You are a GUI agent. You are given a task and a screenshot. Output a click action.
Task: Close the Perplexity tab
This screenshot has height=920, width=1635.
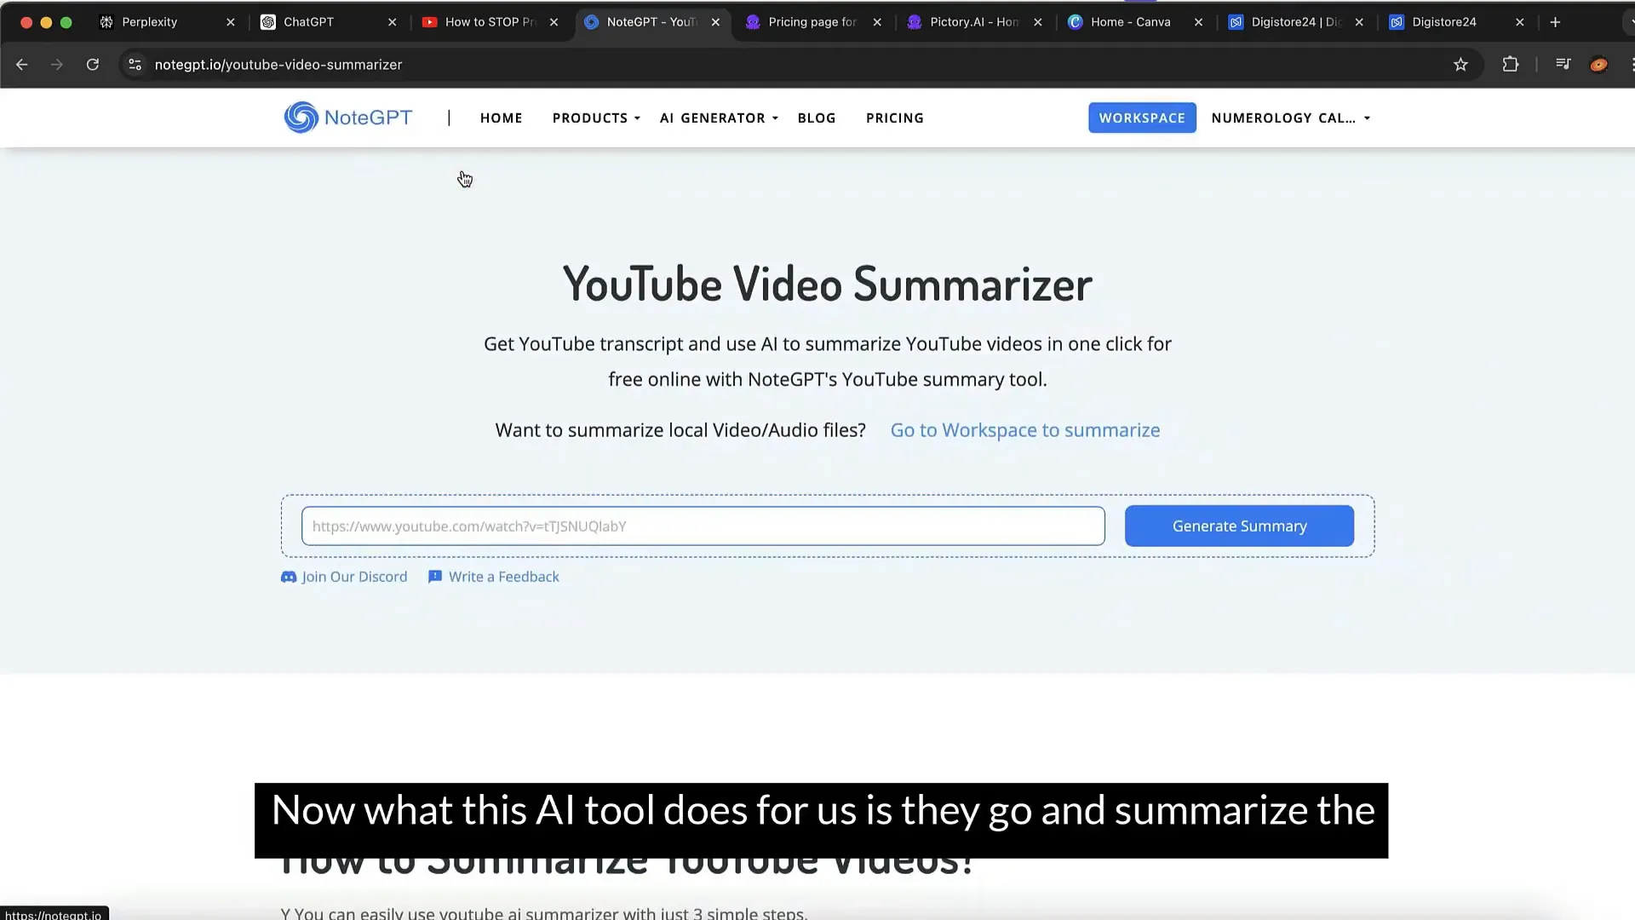click(x=230, y=22)
